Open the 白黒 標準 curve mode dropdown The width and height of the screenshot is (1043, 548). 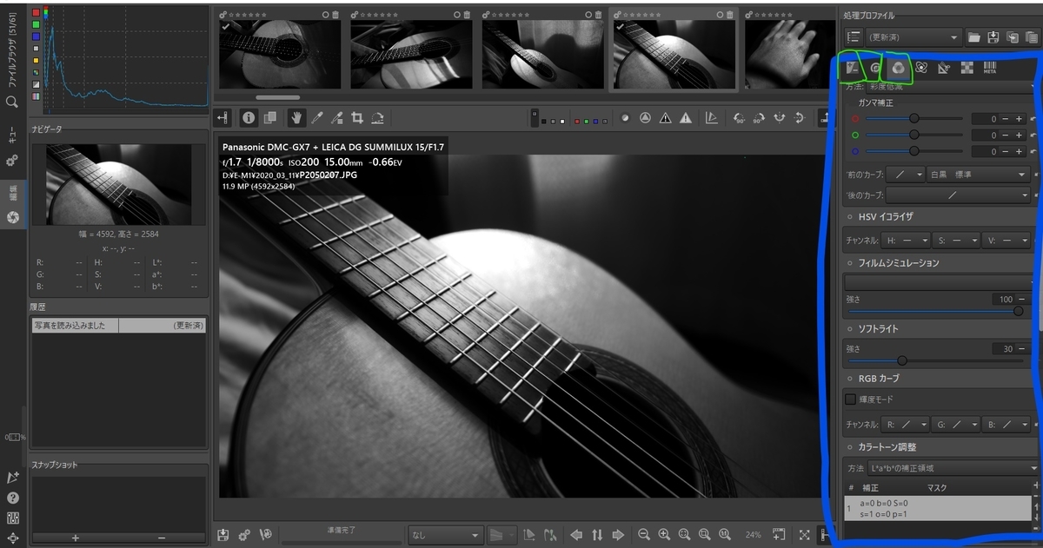(978, 175)
